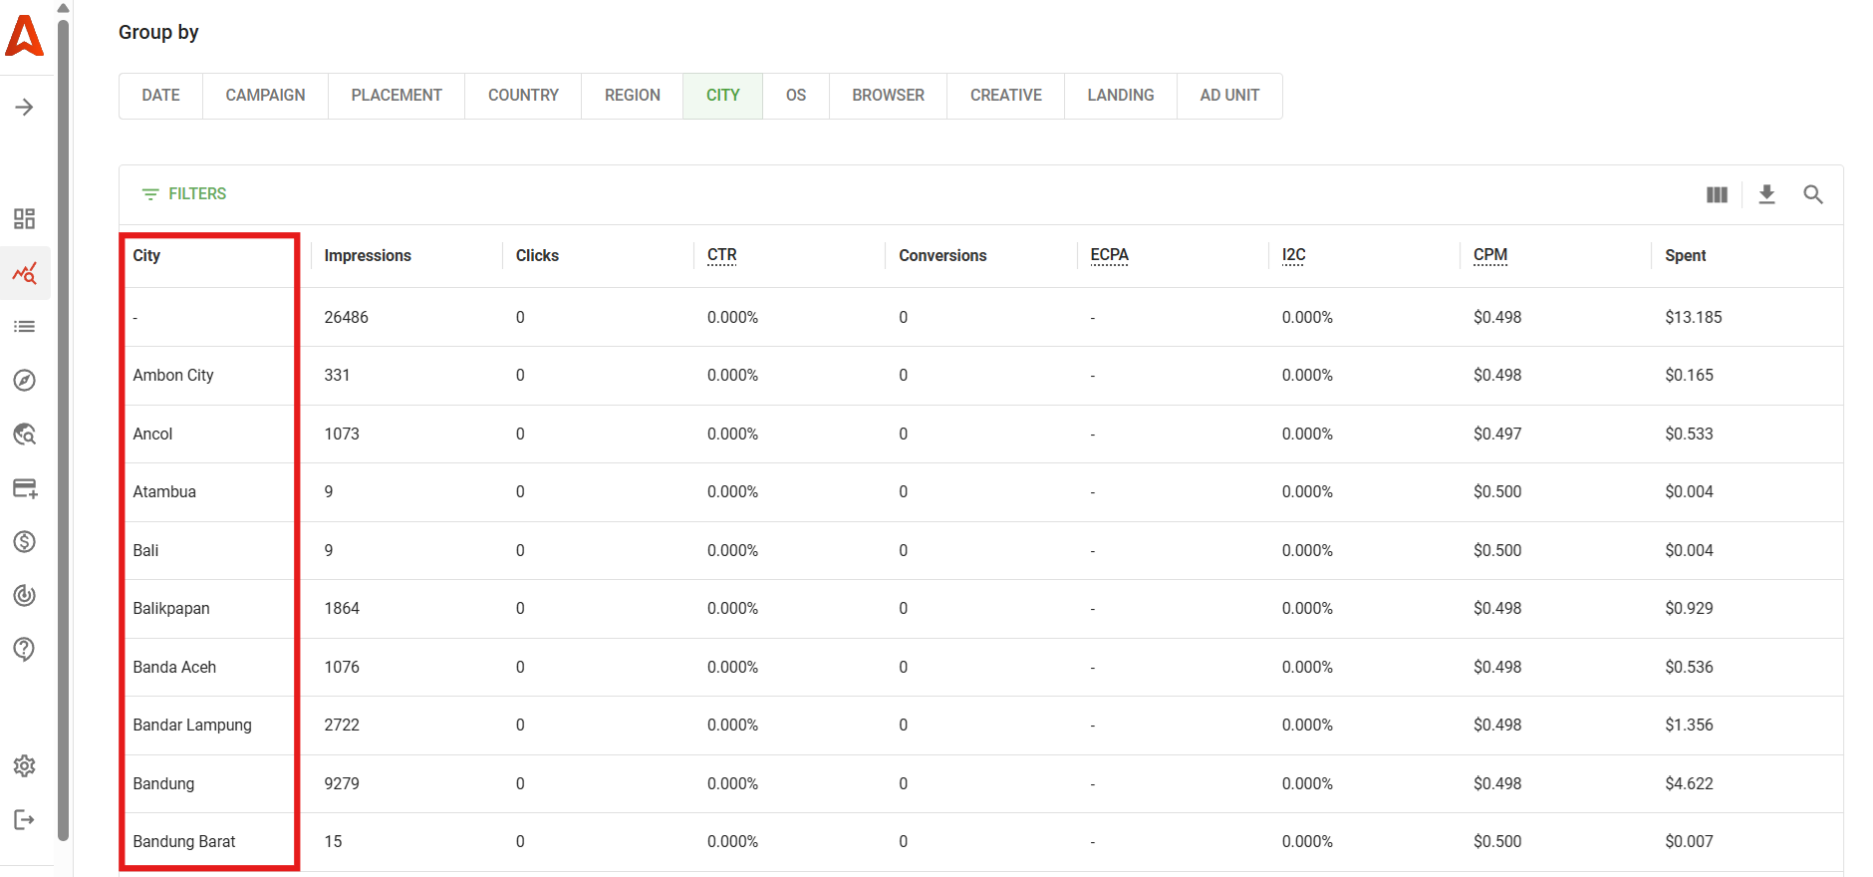Open the settings gear icon
The image size is (1873, 877).
pyautogui.click(x=25, y=765)
